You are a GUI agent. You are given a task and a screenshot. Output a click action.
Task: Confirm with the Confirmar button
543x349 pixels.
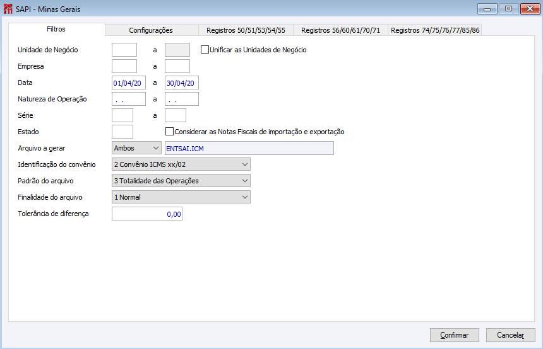455,335
